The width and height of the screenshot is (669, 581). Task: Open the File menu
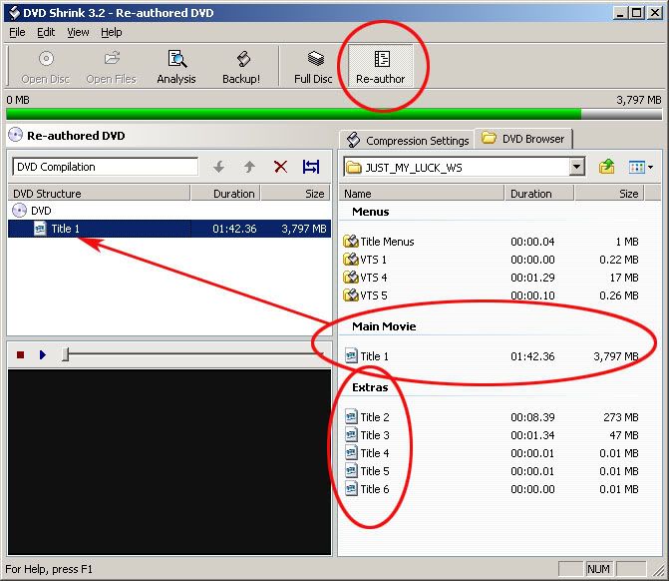coord(17,33)
